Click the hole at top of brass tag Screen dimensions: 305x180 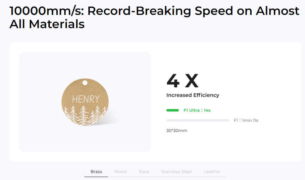[x=85, y=83]
